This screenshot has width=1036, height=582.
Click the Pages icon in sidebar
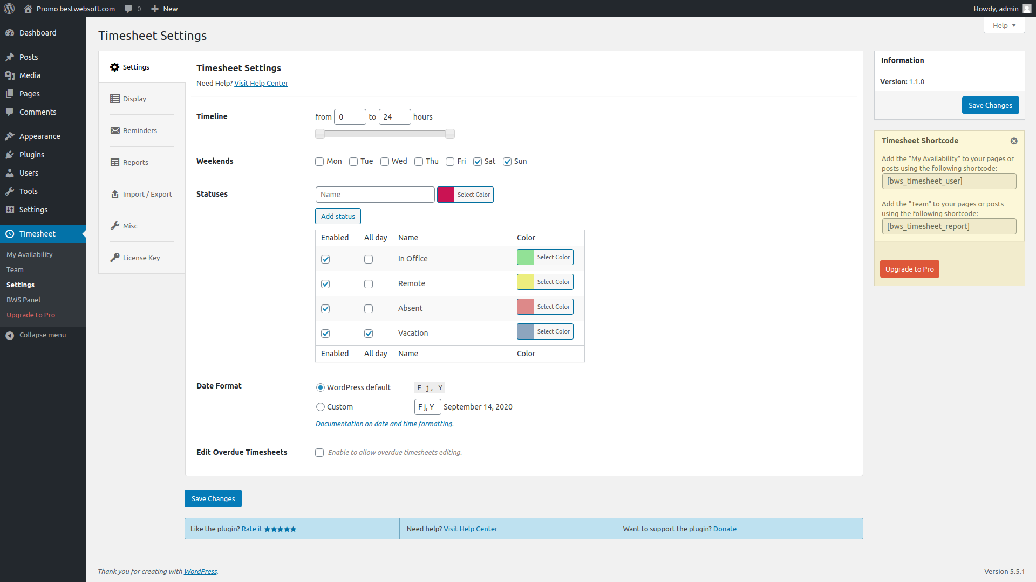[x=10, y=94]
